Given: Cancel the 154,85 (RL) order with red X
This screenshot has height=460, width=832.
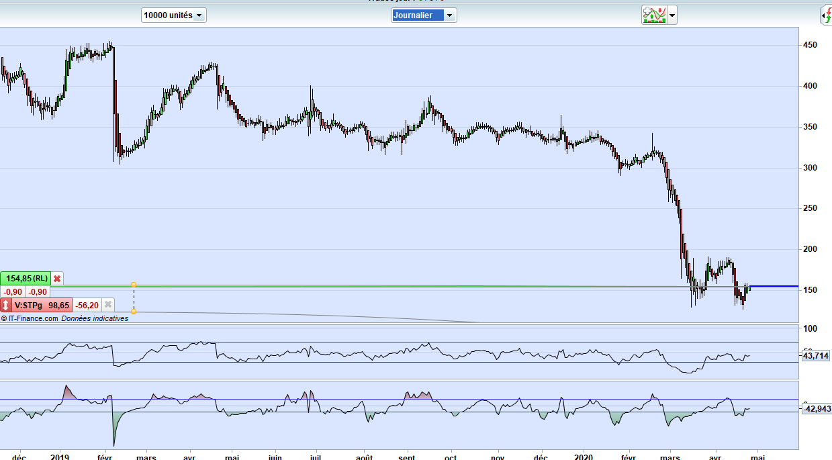Looking at the screenshot, I should [x=57, y=278].
